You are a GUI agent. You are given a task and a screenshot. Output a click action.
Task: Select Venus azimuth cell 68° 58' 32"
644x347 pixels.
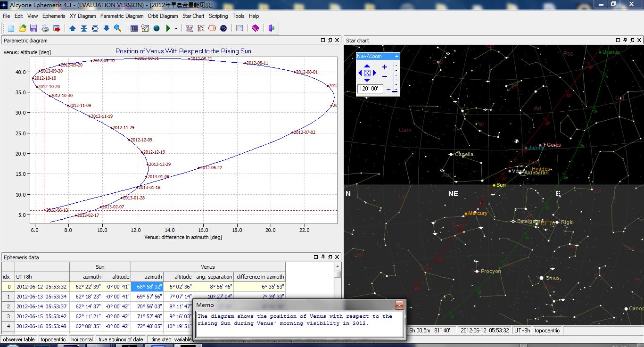[147, 287]
